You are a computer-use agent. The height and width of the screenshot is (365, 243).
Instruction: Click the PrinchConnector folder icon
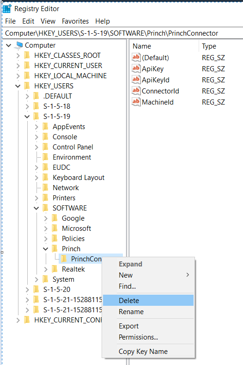pyautogui.click(x=64, y=259)
